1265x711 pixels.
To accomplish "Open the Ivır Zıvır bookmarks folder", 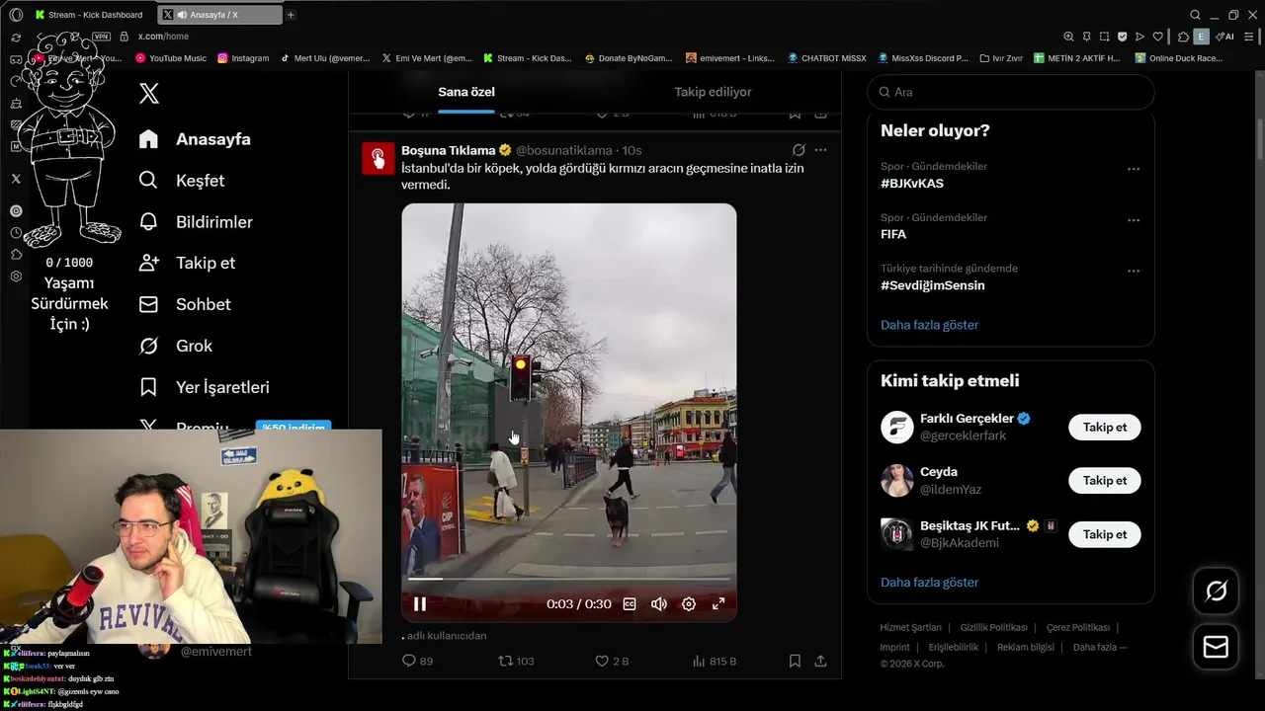I will point(1001,58).
